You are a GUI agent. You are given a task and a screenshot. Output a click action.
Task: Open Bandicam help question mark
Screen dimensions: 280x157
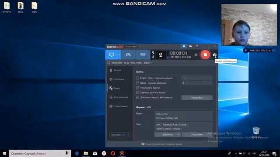click(x=197, y=46)
